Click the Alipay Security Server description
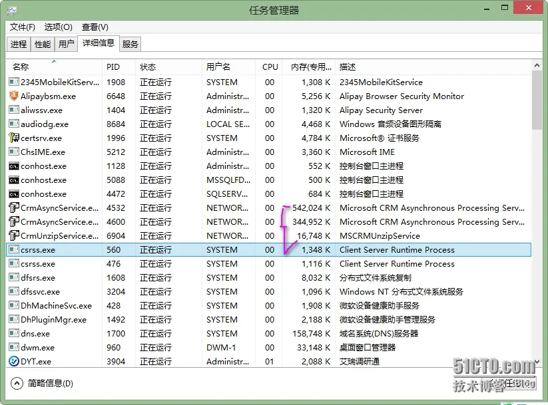 coord(381,110)
